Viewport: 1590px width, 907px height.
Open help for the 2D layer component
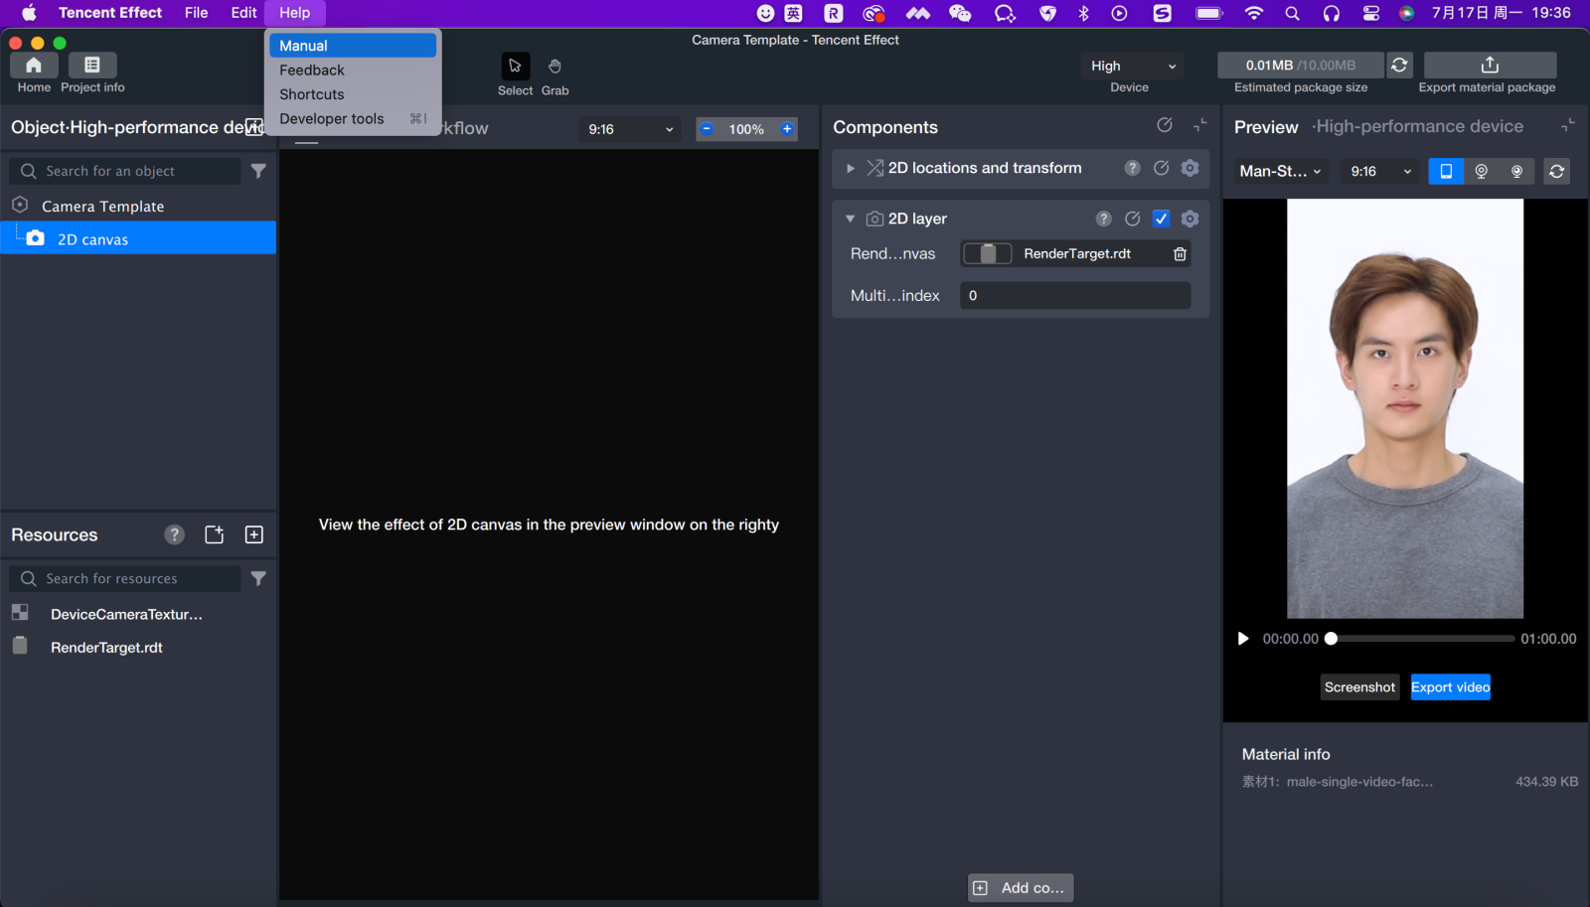[1103, 219]
